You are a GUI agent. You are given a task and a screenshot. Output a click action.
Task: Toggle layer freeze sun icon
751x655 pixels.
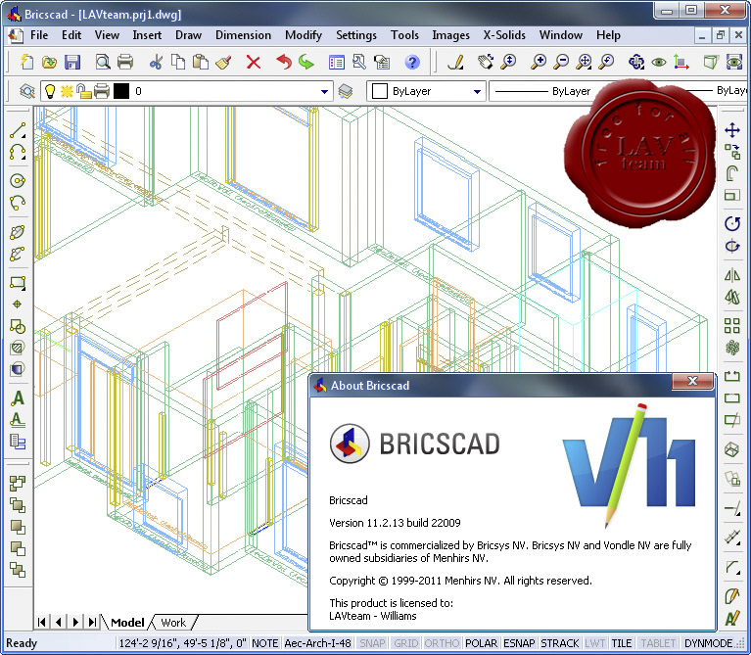67,91
